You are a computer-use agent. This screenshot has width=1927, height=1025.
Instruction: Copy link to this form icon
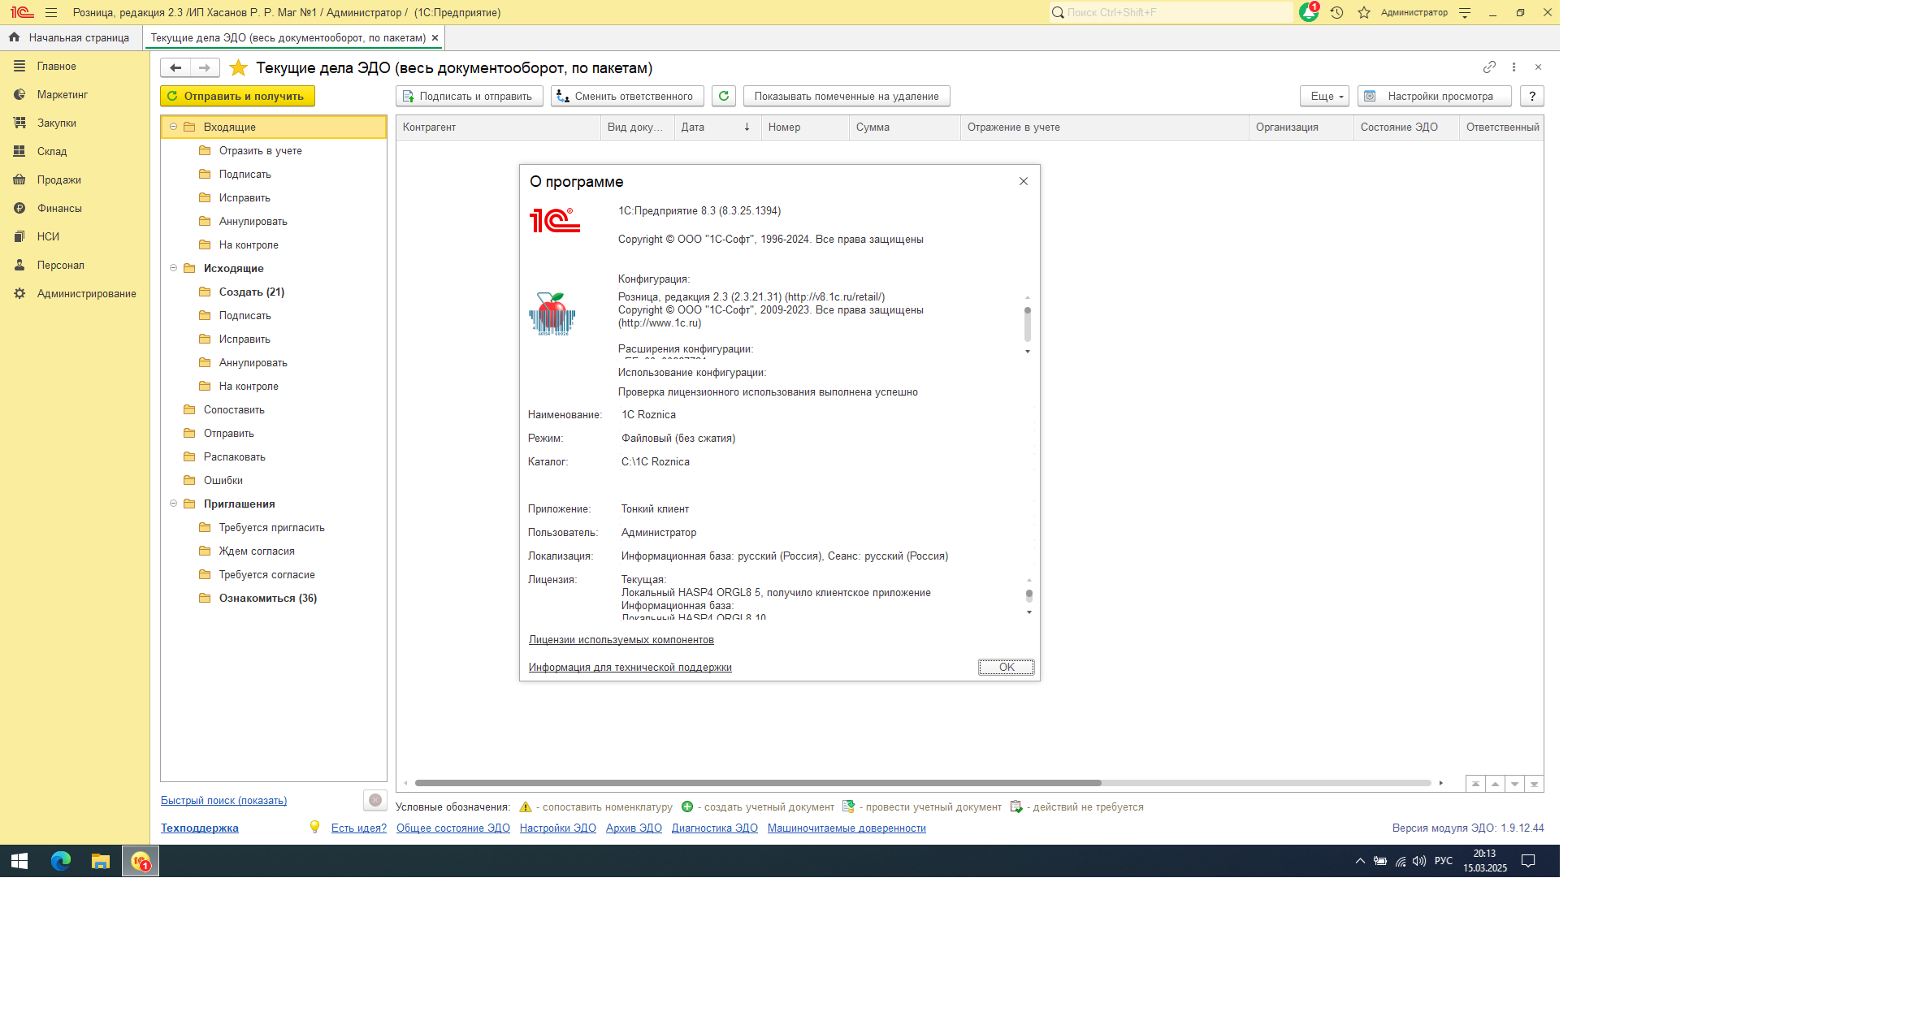tap(1489, 67)
